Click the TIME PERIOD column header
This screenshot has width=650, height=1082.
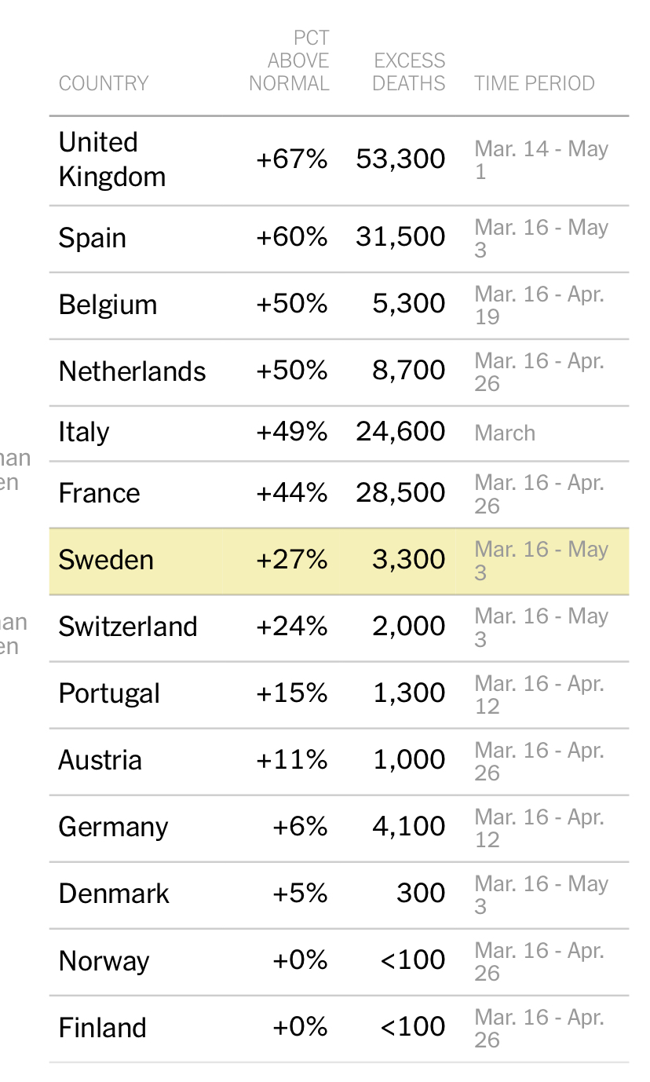(x=535, y=83)
